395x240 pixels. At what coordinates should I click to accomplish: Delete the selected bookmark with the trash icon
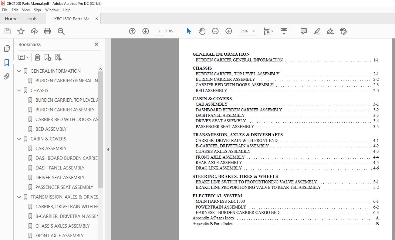37,57
